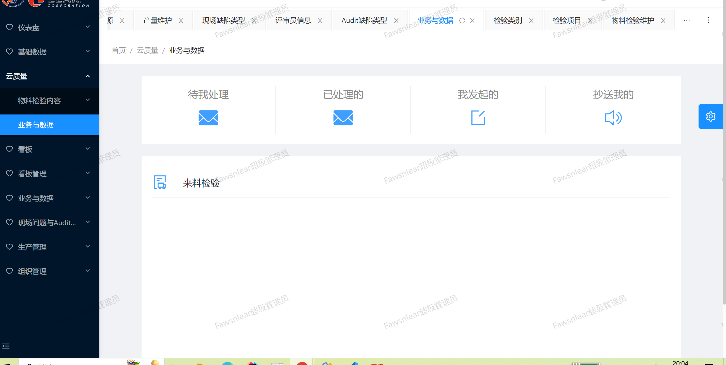Open the vertical three-dot tab options
The width and height of the screenshot is (726, 365).
point(708,20)
